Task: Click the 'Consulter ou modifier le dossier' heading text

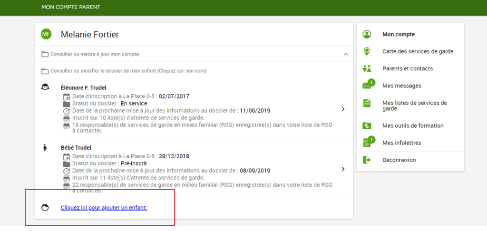Action: click(x=128, y=71)
